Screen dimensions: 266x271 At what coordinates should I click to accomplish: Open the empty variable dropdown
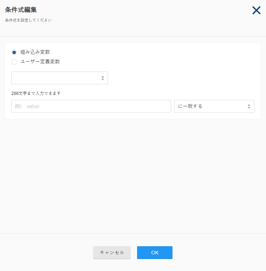coord(60,78)
